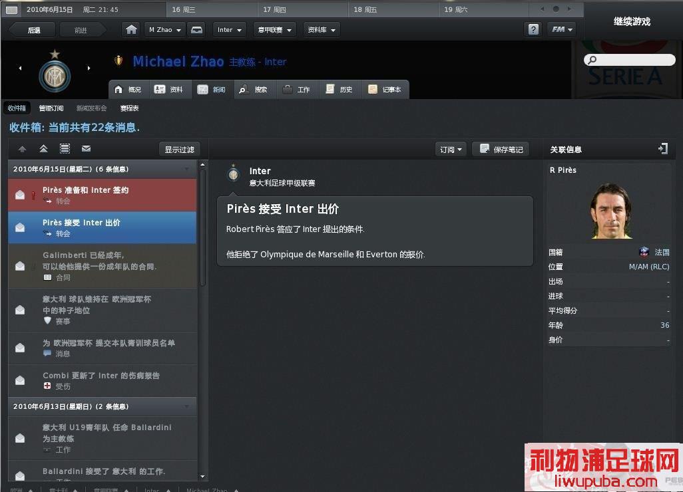
Task: Click the message list scrollbar down arrow
Action: pos(202,476)
